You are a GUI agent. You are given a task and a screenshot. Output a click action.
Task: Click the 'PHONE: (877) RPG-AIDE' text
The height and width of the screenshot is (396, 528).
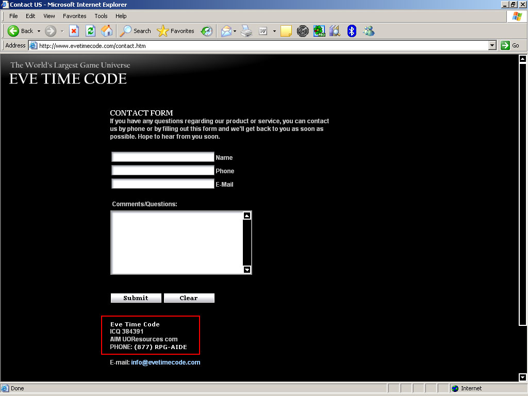tap(148, 347)
